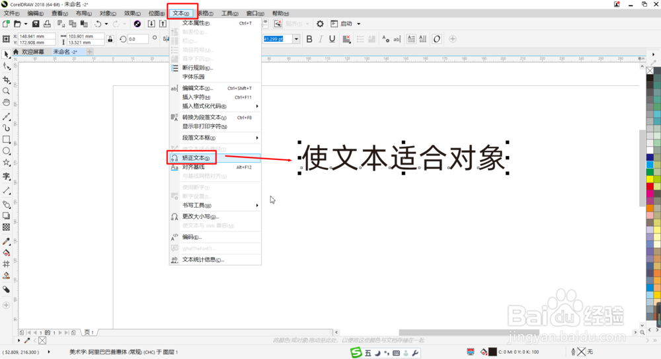Expand 启动 launcher dropdown
Image resolution: width=661 pixels, height=359 pixels.
point(359,24)
